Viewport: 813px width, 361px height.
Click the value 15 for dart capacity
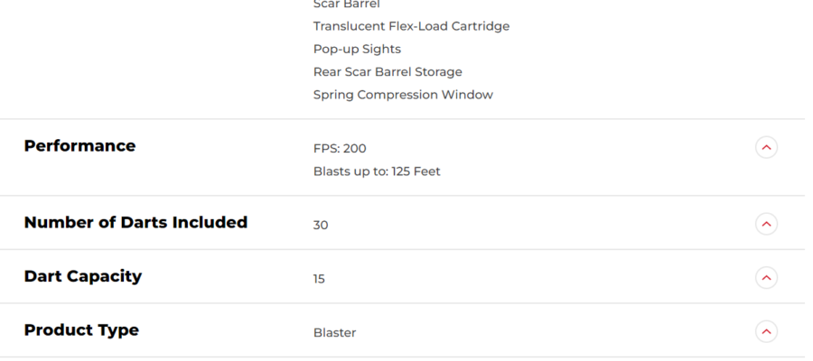[319, 279]
